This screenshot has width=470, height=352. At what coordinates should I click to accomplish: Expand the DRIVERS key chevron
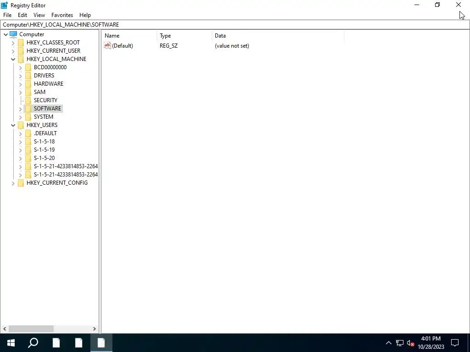20,76
